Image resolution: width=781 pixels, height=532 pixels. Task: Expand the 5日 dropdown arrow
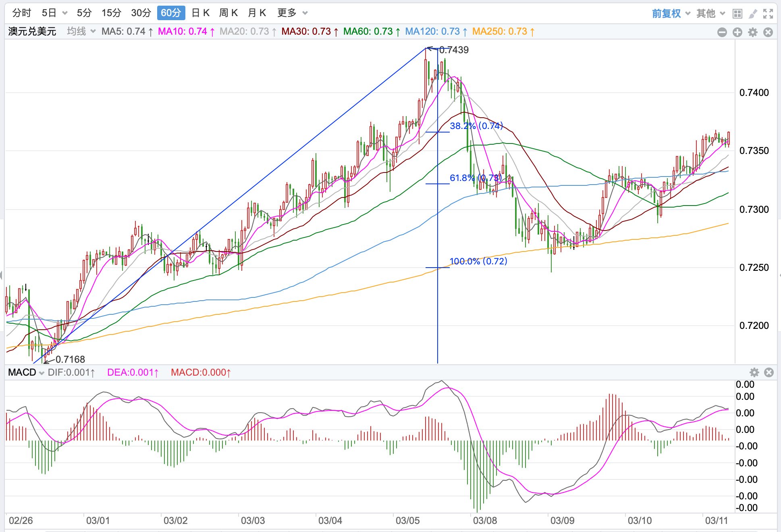tap(65, 13)
